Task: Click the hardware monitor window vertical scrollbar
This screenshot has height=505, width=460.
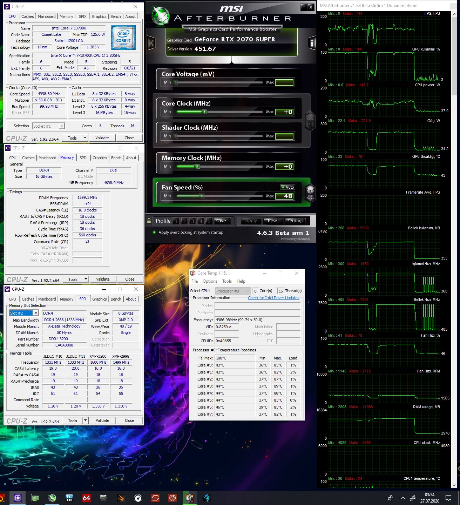Action: coord(455,249)
